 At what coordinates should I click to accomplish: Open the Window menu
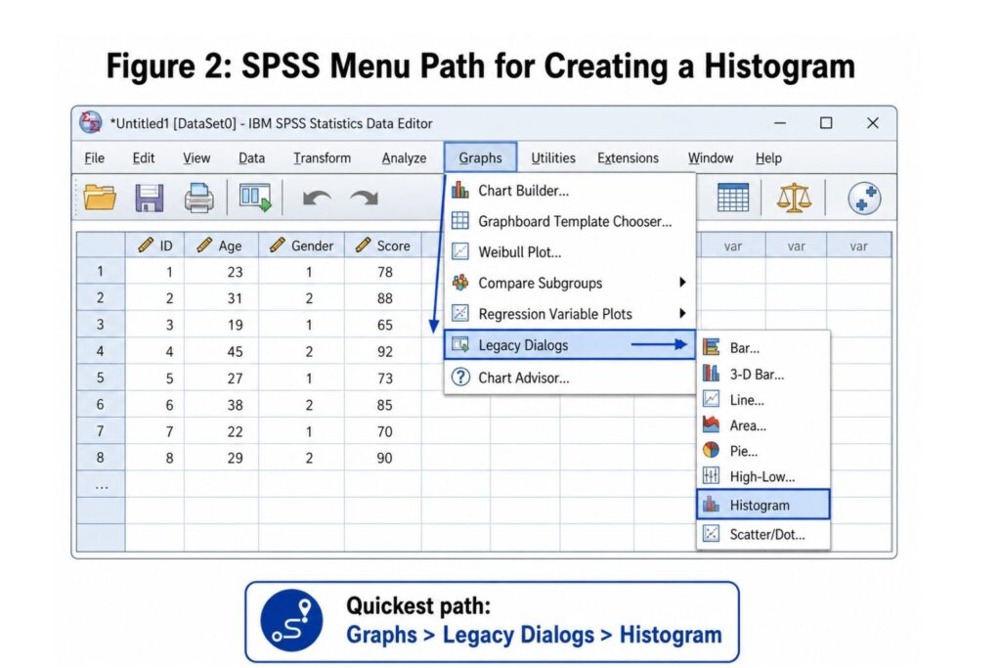[711, 157]
